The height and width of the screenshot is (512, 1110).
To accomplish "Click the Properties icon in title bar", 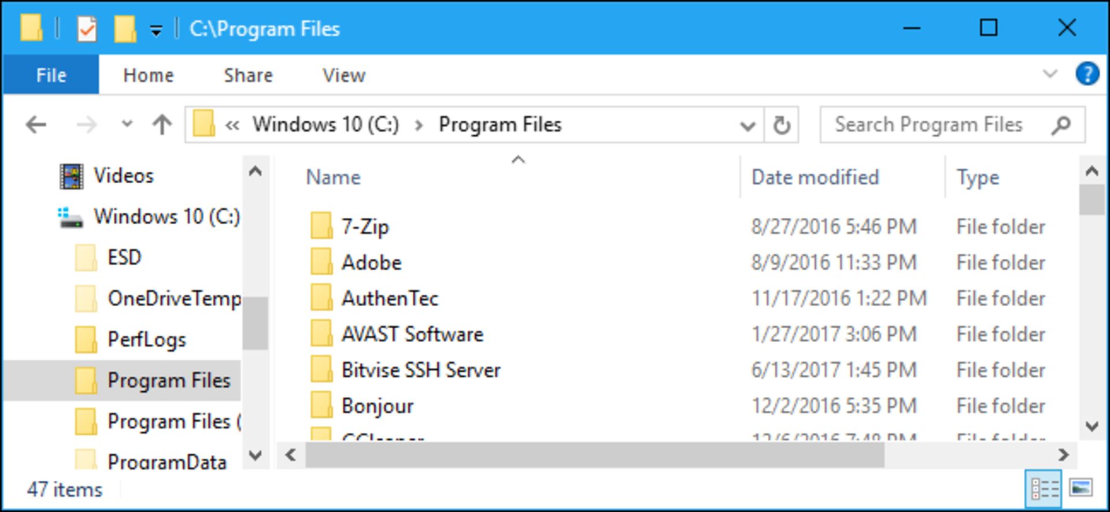I will pyautogui.click(x=87, y=28).
